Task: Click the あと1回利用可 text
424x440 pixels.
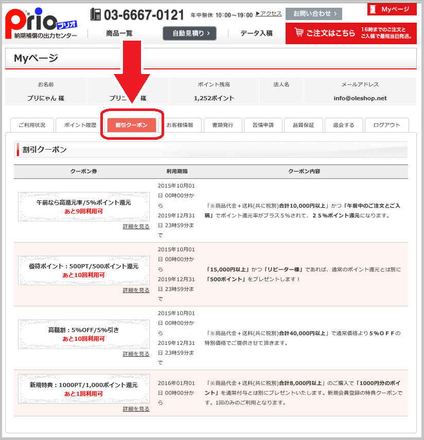Action: (84, 394)
